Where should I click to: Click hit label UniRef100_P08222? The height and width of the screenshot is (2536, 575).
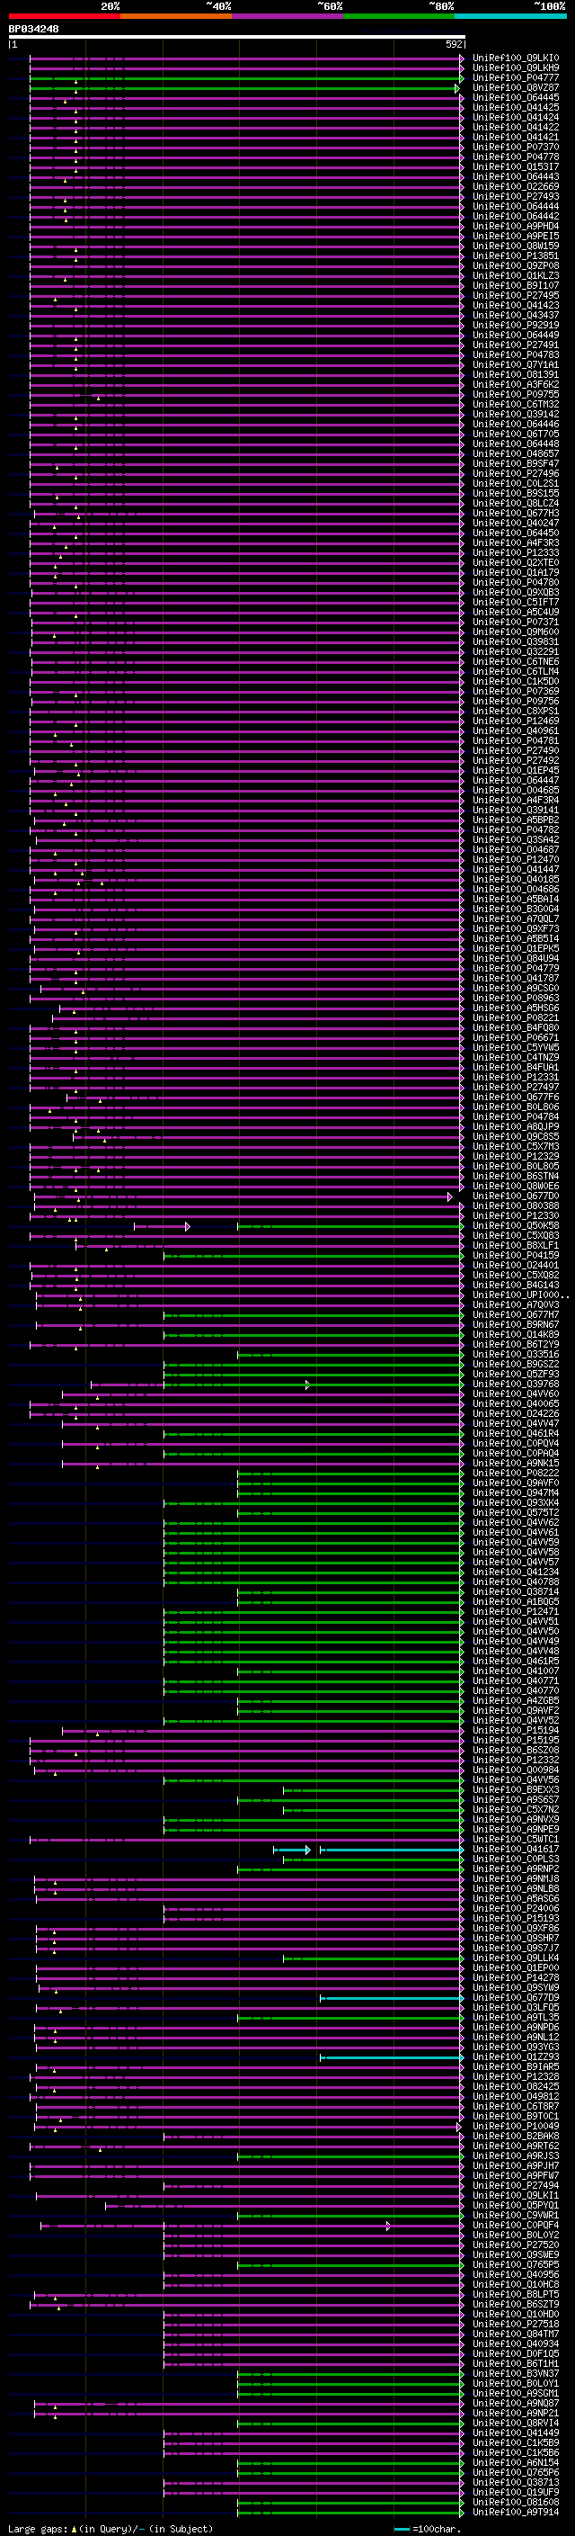tap(516, 1474)
